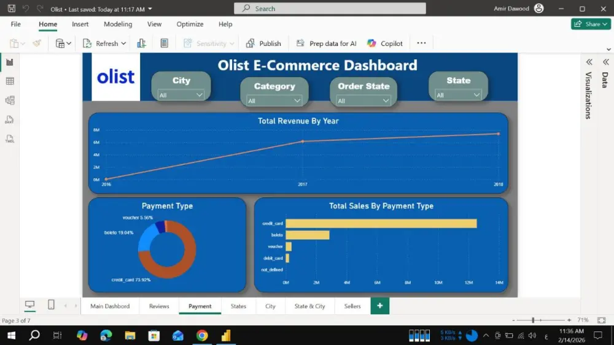Screen dimensions: 614x345
Task: Select the credit_card bar in chart
Action: (381, 223)
